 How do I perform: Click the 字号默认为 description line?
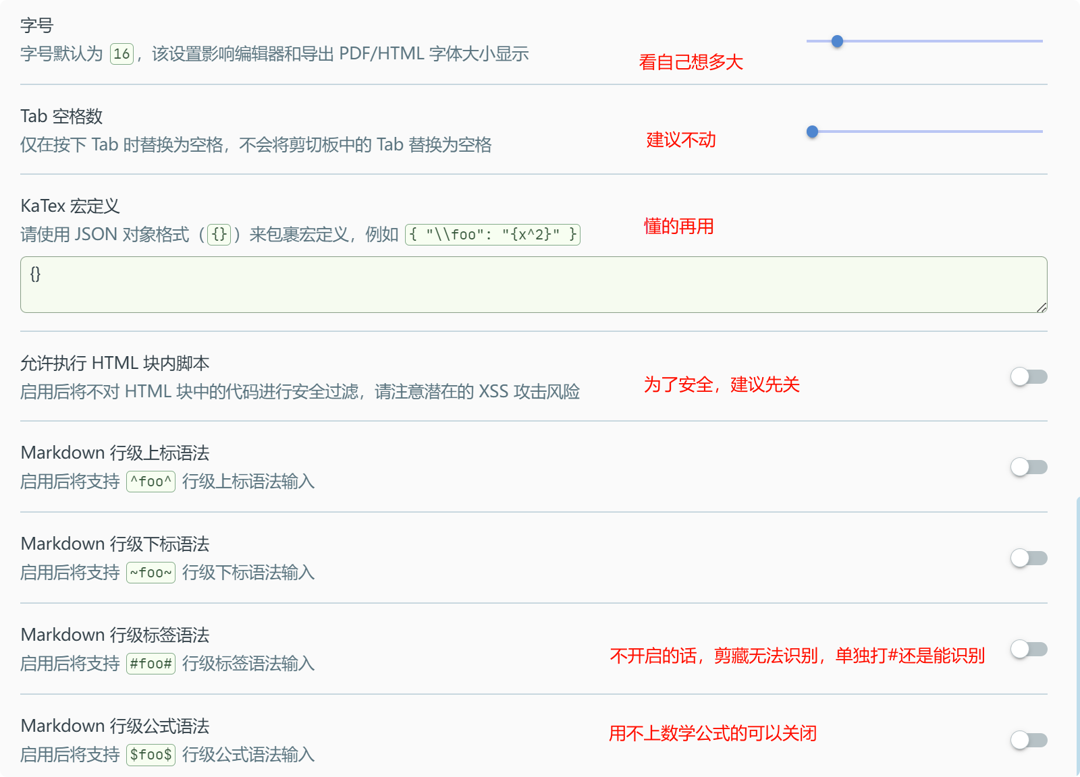pos(275,54)
